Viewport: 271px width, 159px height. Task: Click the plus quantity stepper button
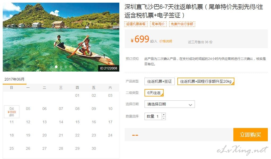[164, 115]
